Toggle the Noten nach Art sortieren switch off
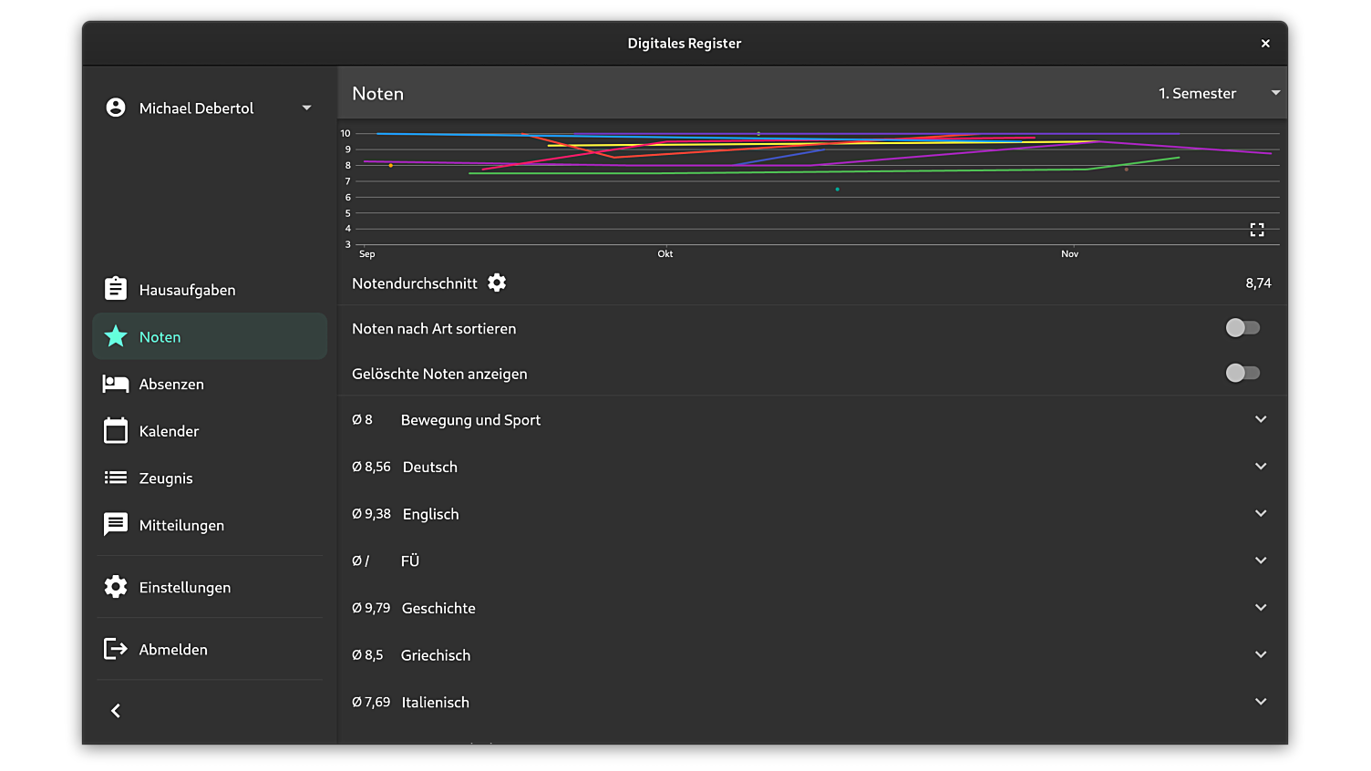1371x771 pixels. (x=1242, y=327)
